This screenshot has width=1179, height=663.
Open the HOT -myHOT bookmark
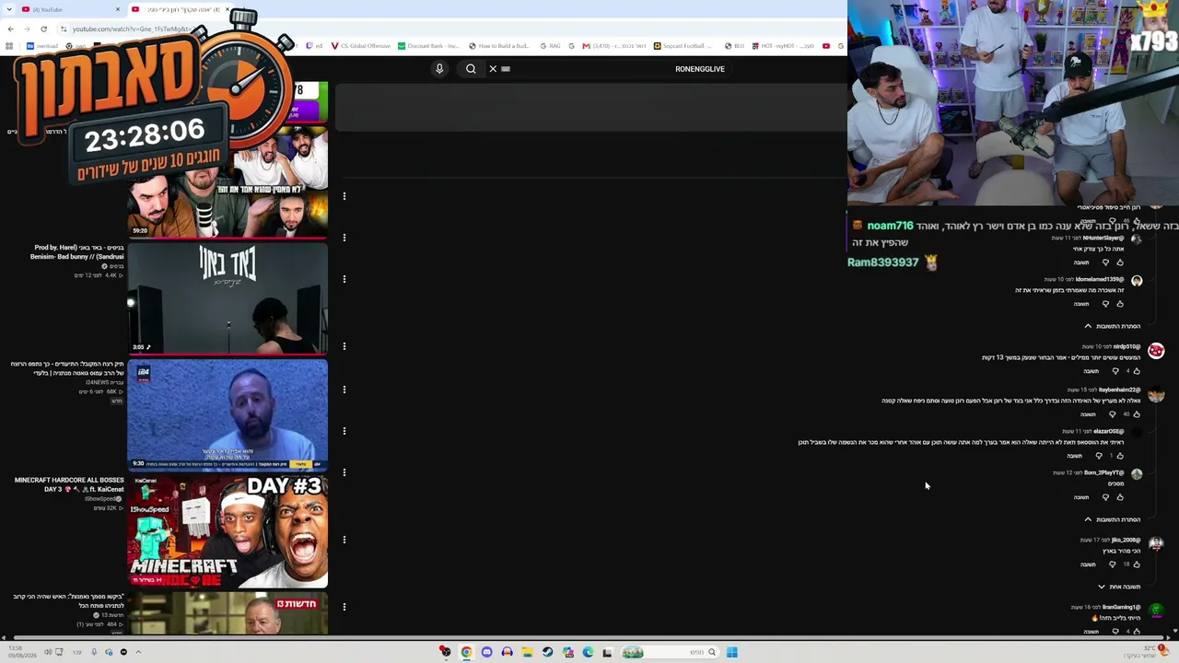pyautogui.click(x=783, y=46)
